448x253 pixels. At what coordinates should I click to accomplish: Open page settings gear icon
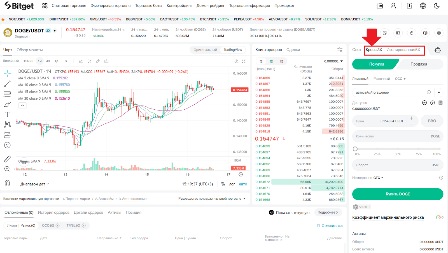(439, 33)
